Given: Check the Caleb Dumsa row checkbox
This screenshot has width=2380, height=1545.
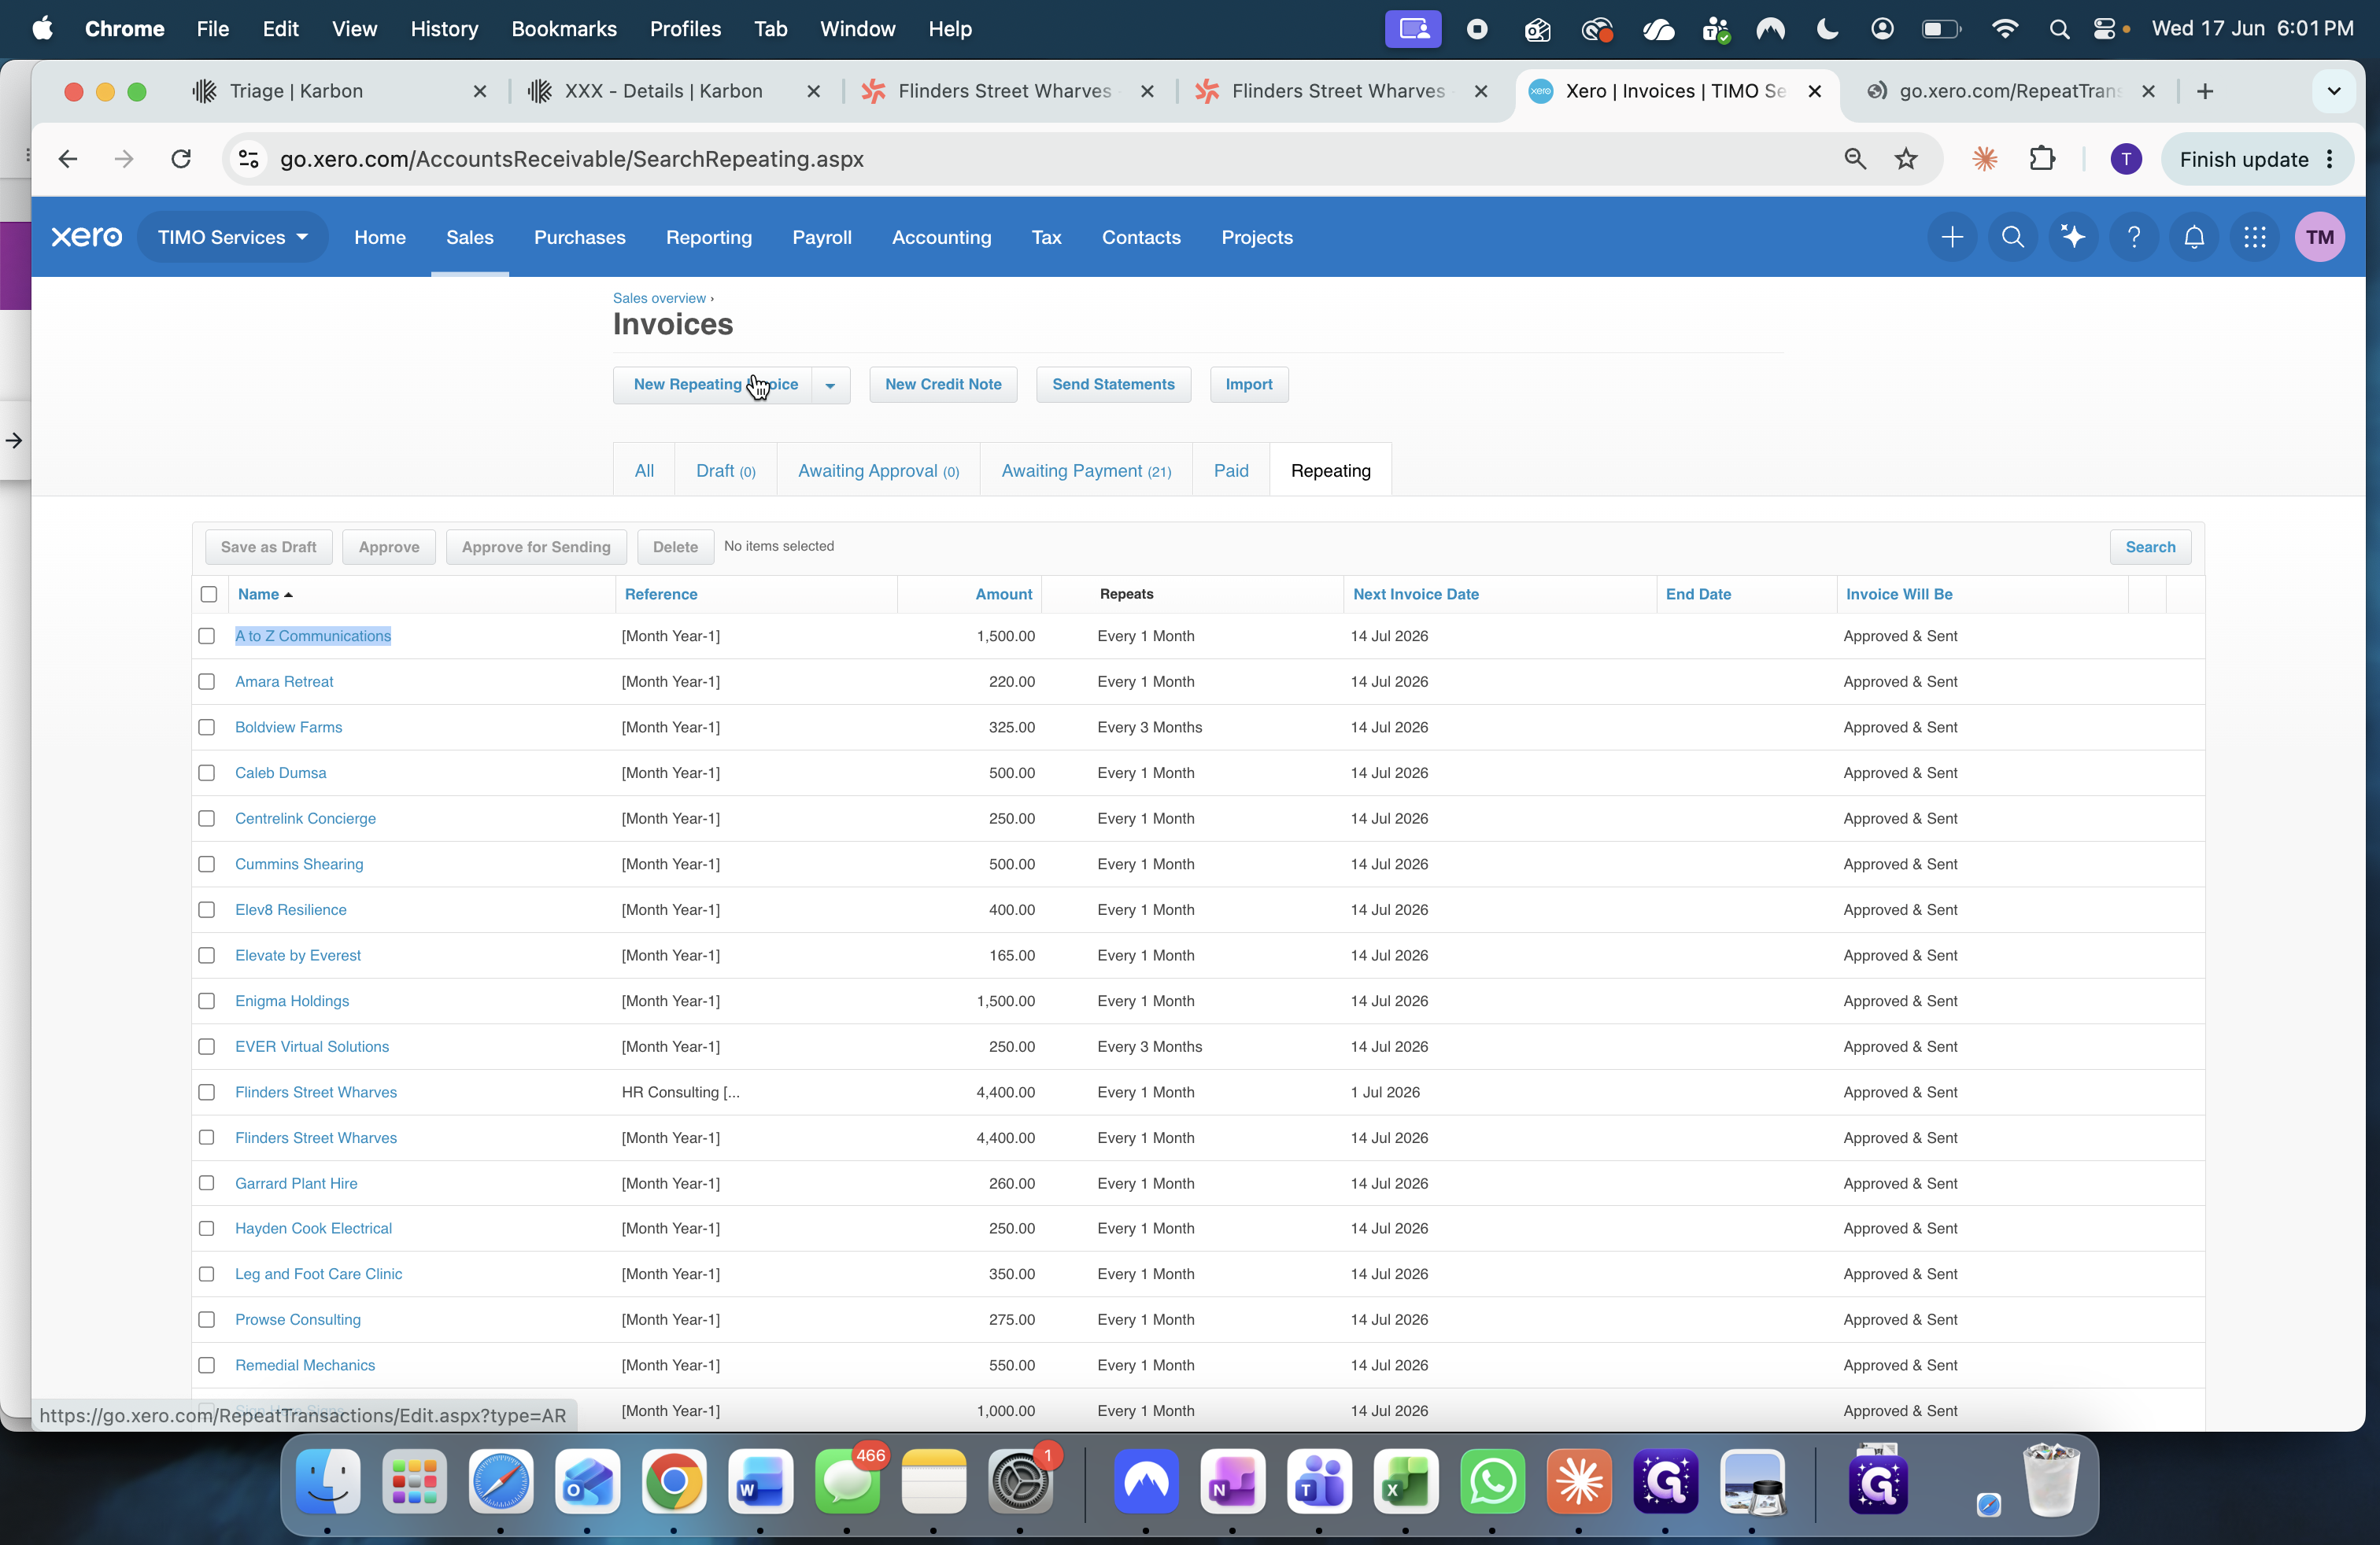Looking at the screenshot, I should point(206,772).
